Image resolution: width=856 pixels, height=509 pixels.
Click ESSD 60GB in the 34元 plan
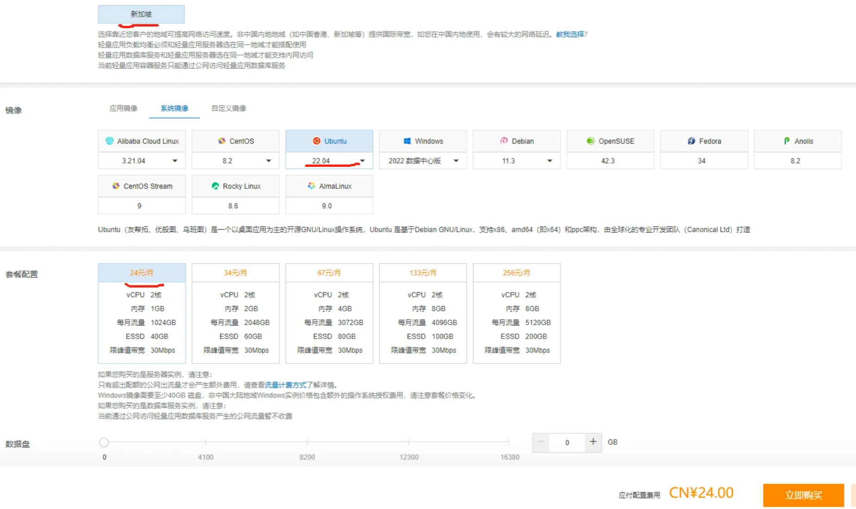click(x=241, y=336)
